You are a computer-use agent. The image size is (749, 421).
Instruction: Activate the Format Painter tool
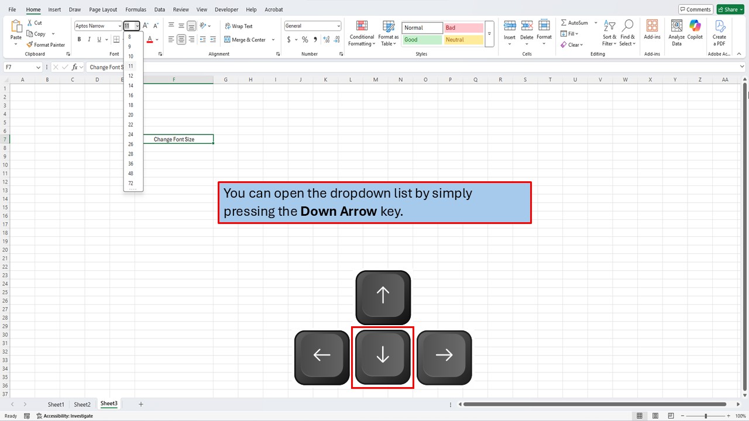[46, 44]
